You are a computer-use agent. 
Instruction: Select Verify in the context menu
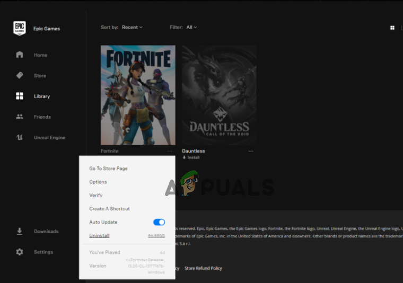tap(96, 196)
